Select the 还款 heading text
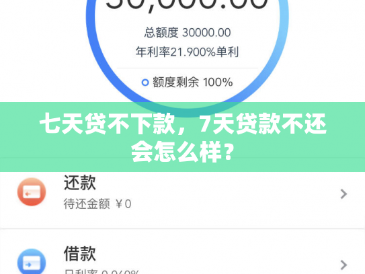Viewport: 365px width, 274px height. (x=80, y=183)
